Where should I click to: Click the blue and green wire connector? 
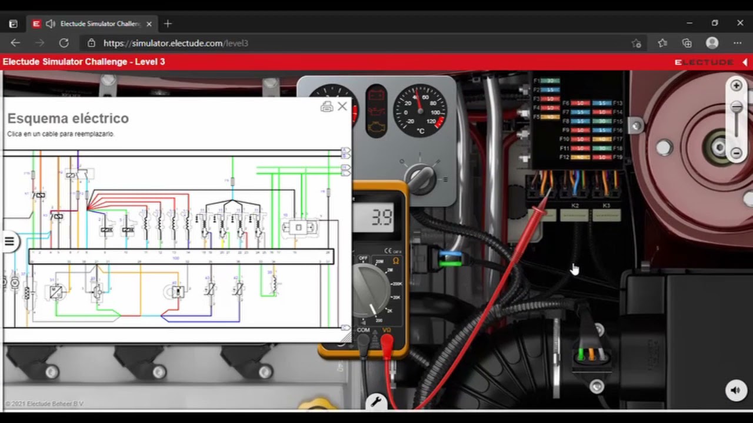coord(450,258)
